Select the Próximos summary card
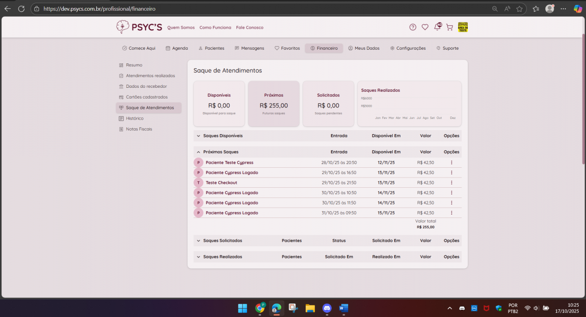The height and width of the screenshot is (317, 586). pos(273,104)
